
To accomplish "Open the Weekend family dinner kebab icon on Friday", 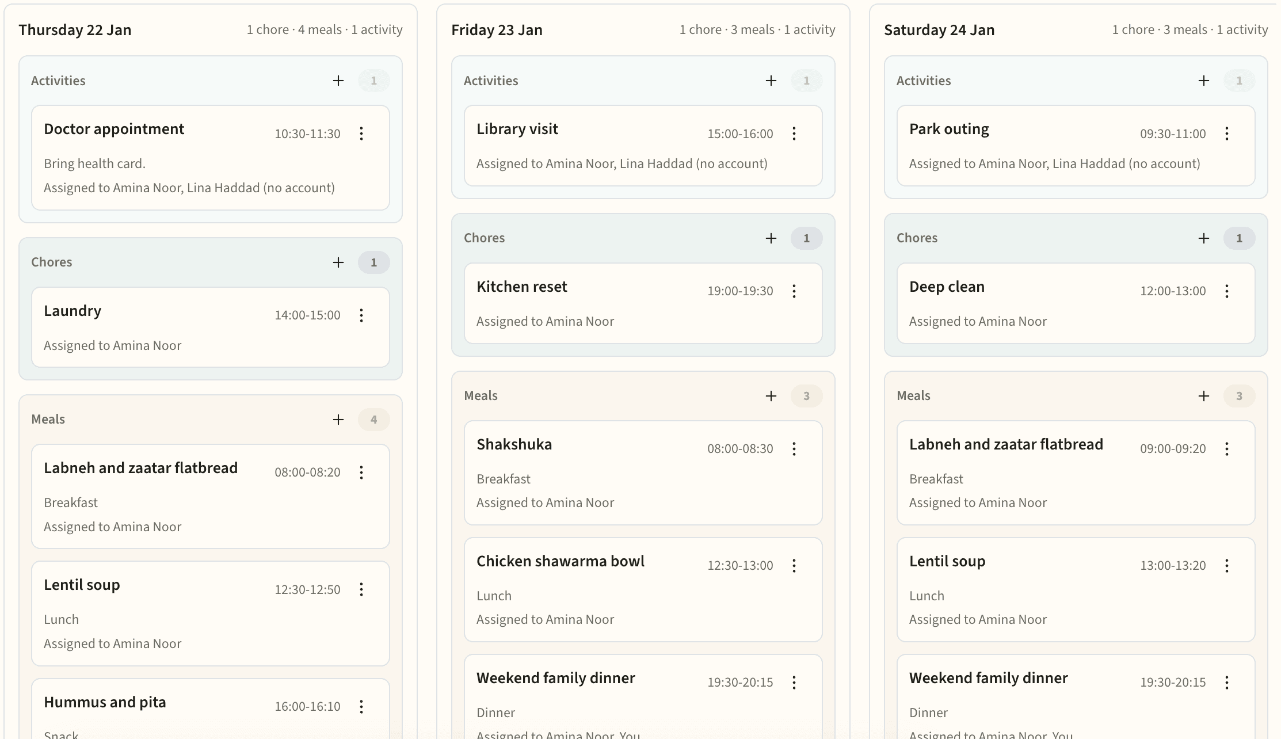I will point(795,682).
